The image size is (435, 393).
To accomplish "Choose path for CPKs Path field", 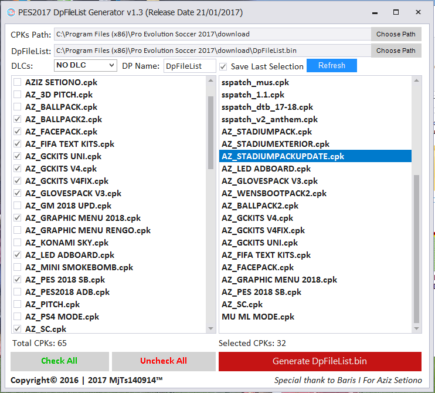I will tap(396, 34).
